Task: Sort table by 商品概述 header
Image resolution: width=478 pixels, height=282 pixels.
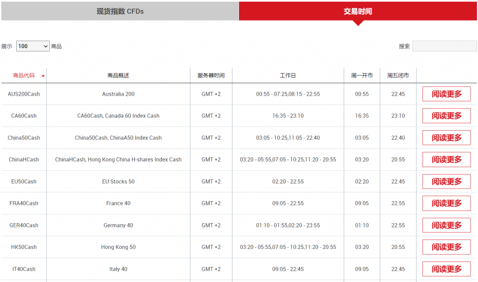Action: tap(118, 76)
